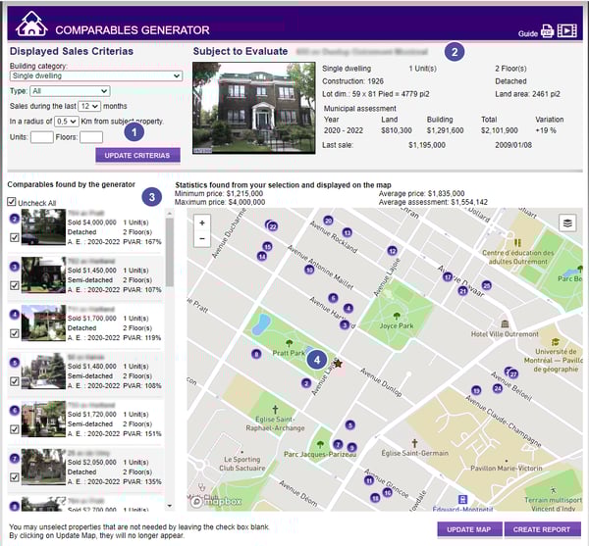Select map marker 3 beside Joyce Park
Image resolution: width=589 pixels, height=546 pixels.
(345, 324)
